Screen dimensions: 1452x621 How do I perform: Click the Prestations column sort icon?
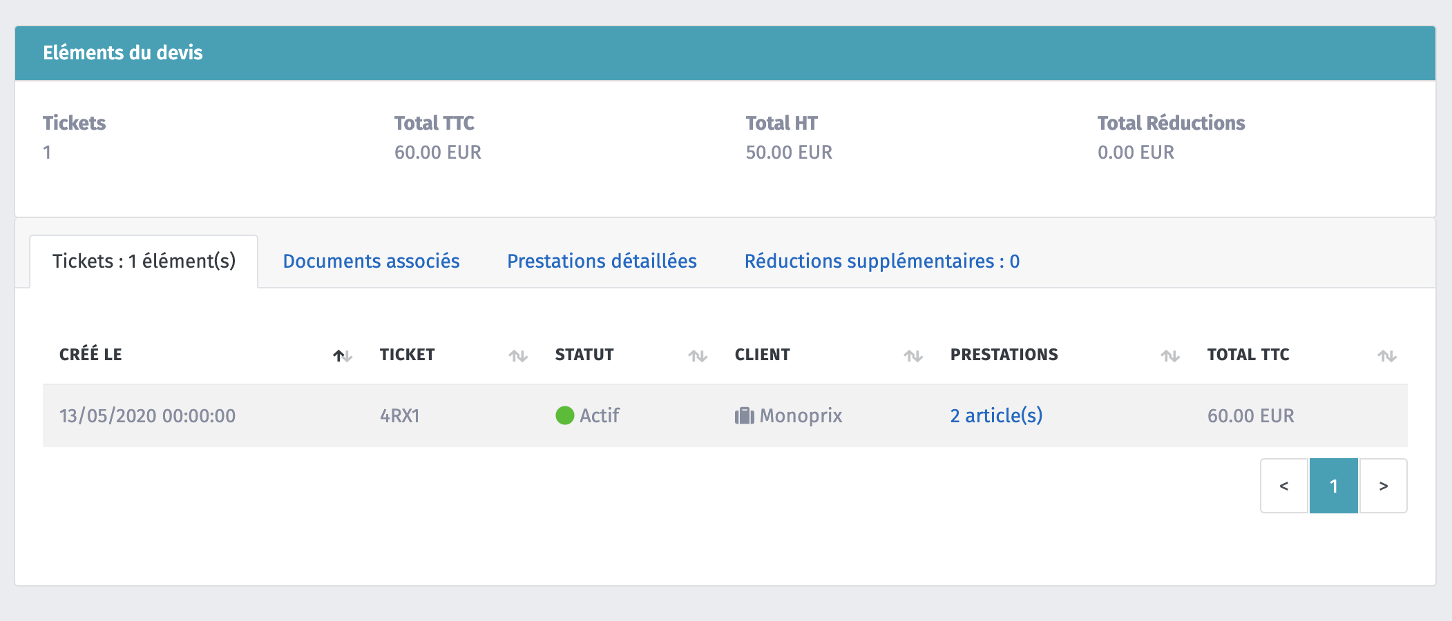click(1170, 356)
